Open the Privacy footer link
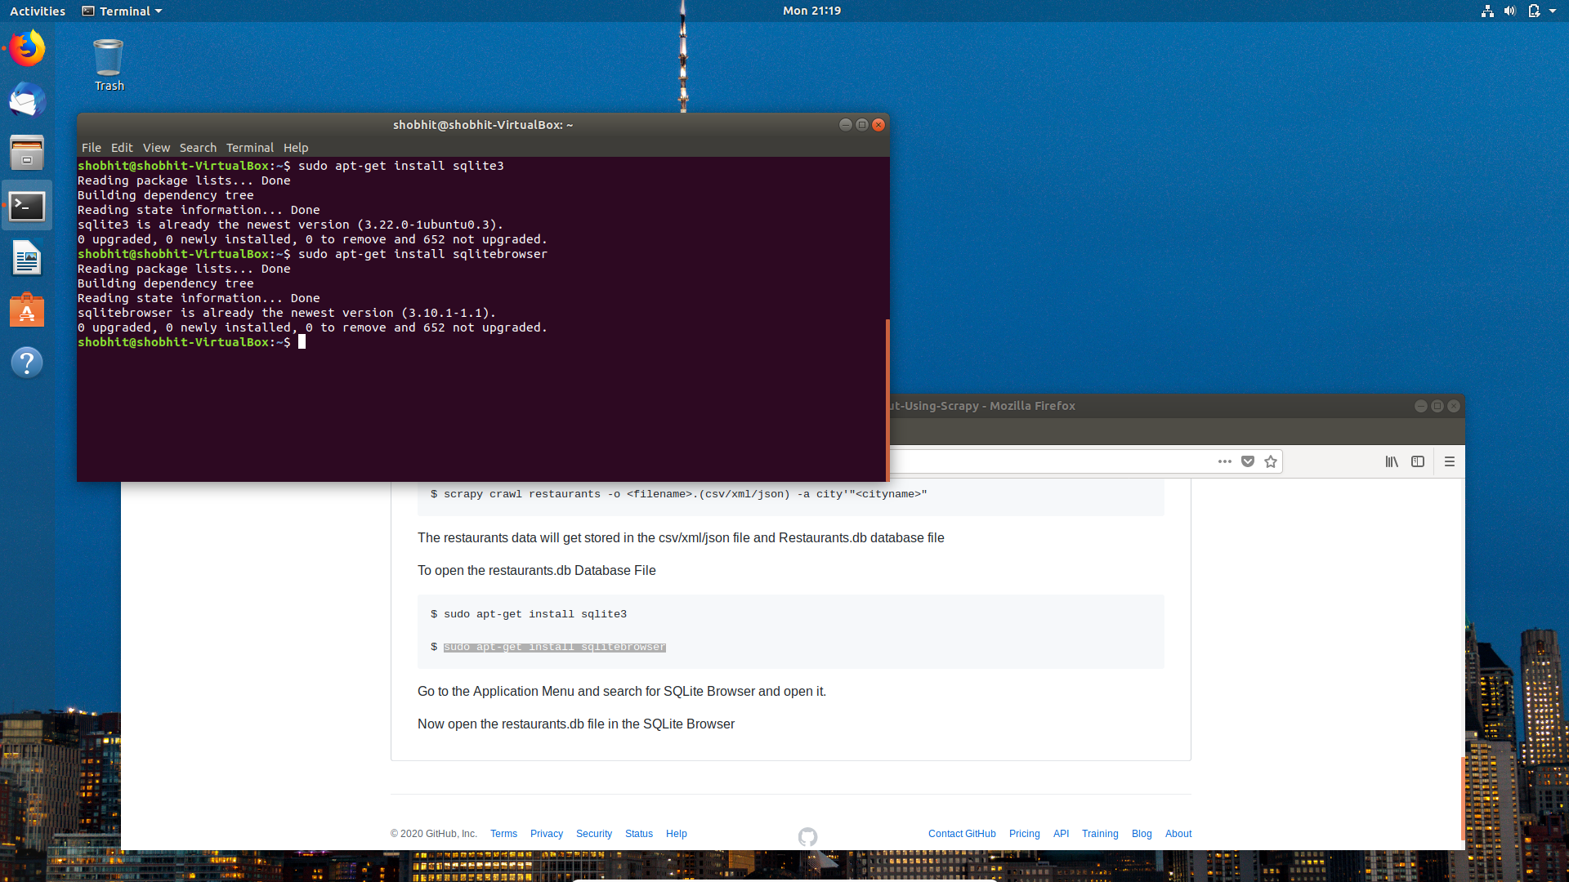Image resolution: width=1569 pixels, height=882 pixels. 546,834
